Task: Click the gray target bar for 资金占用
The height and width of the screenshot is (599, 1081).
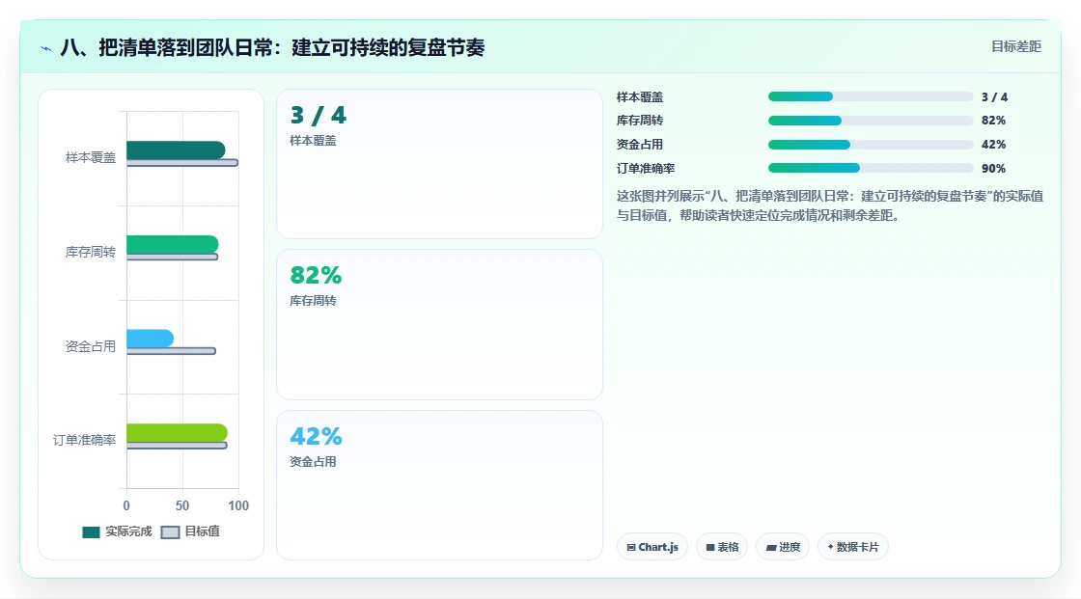Action: 172,351
